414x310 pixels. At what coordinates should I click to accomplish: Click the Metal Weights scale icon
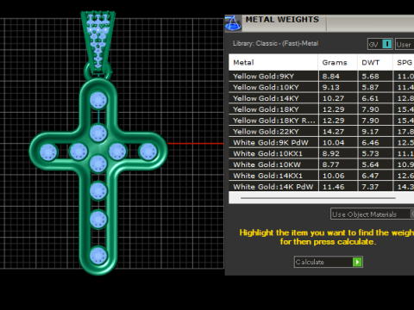click(x=233, y=23)
